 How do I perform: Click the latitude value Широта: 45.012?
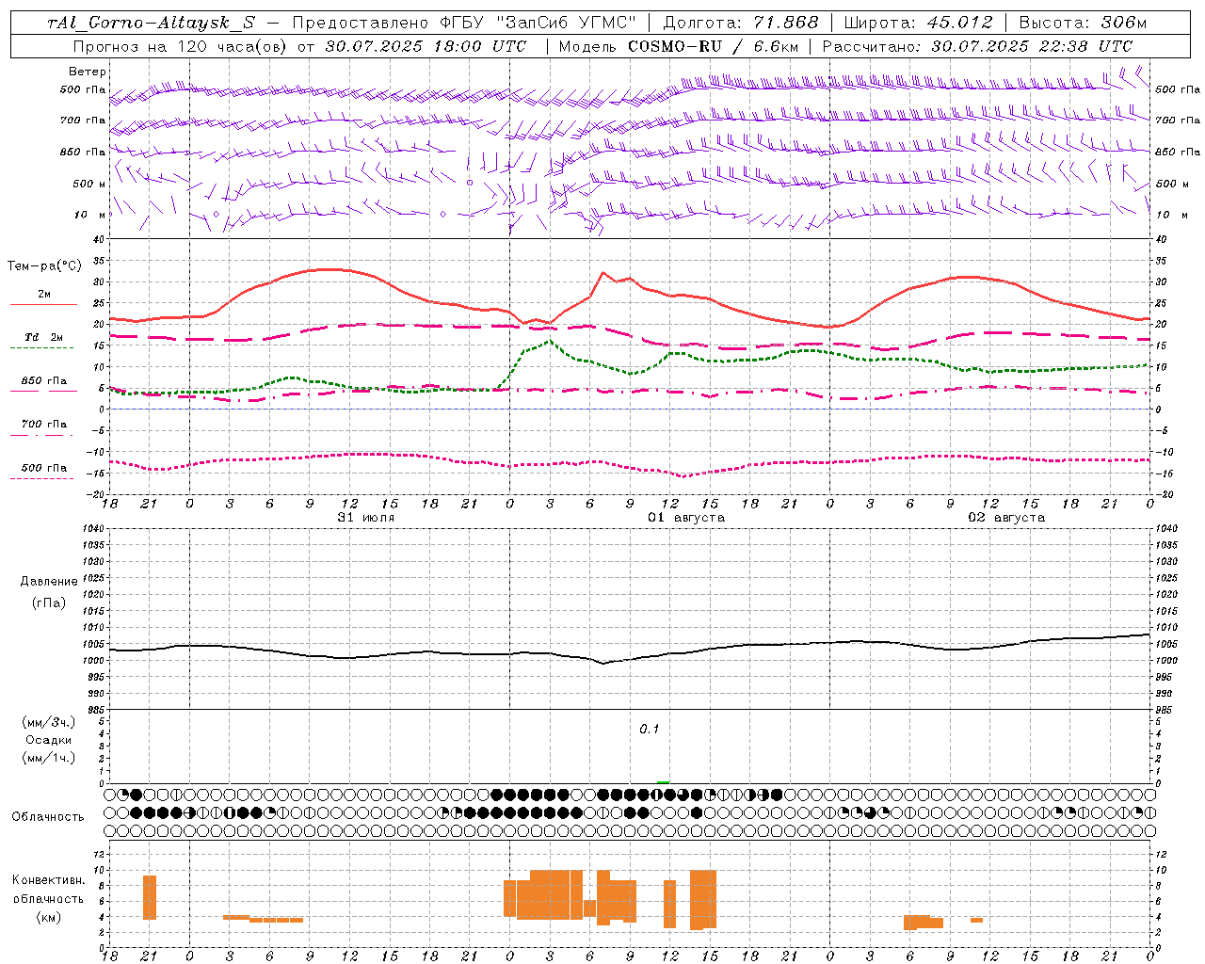click(x=918, y=24)
